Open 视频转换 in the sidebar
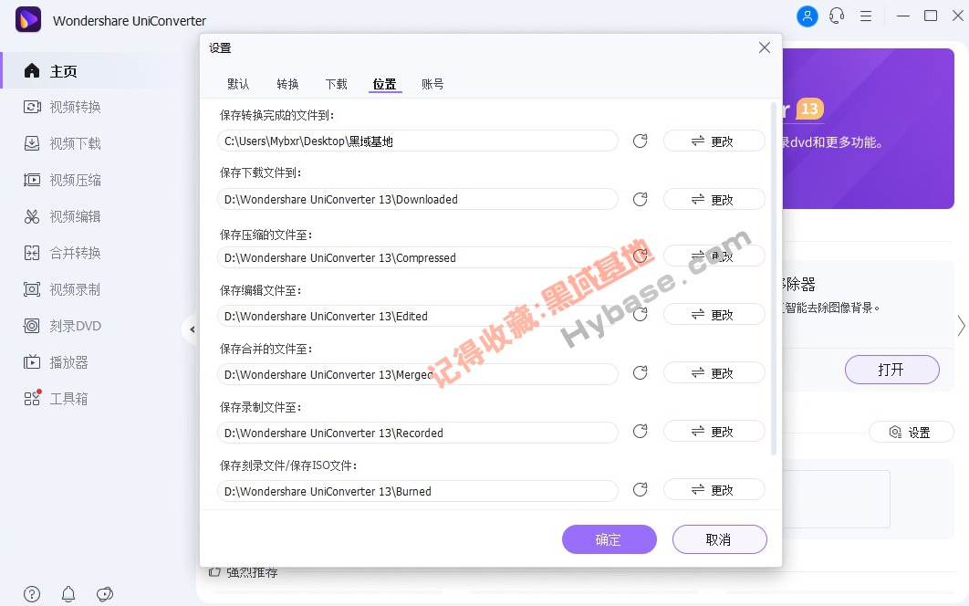The height and width of the screenshot is (606, 969). coord(62,107)
